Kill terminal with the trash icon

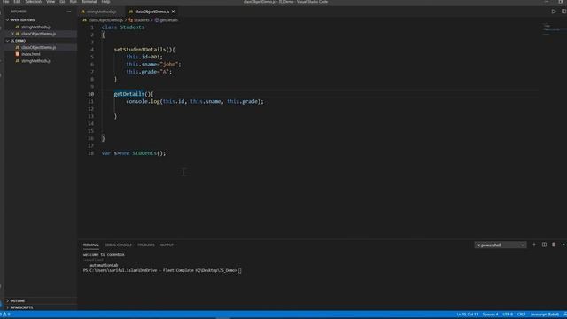pyautogui.click(x=554, y=245)
